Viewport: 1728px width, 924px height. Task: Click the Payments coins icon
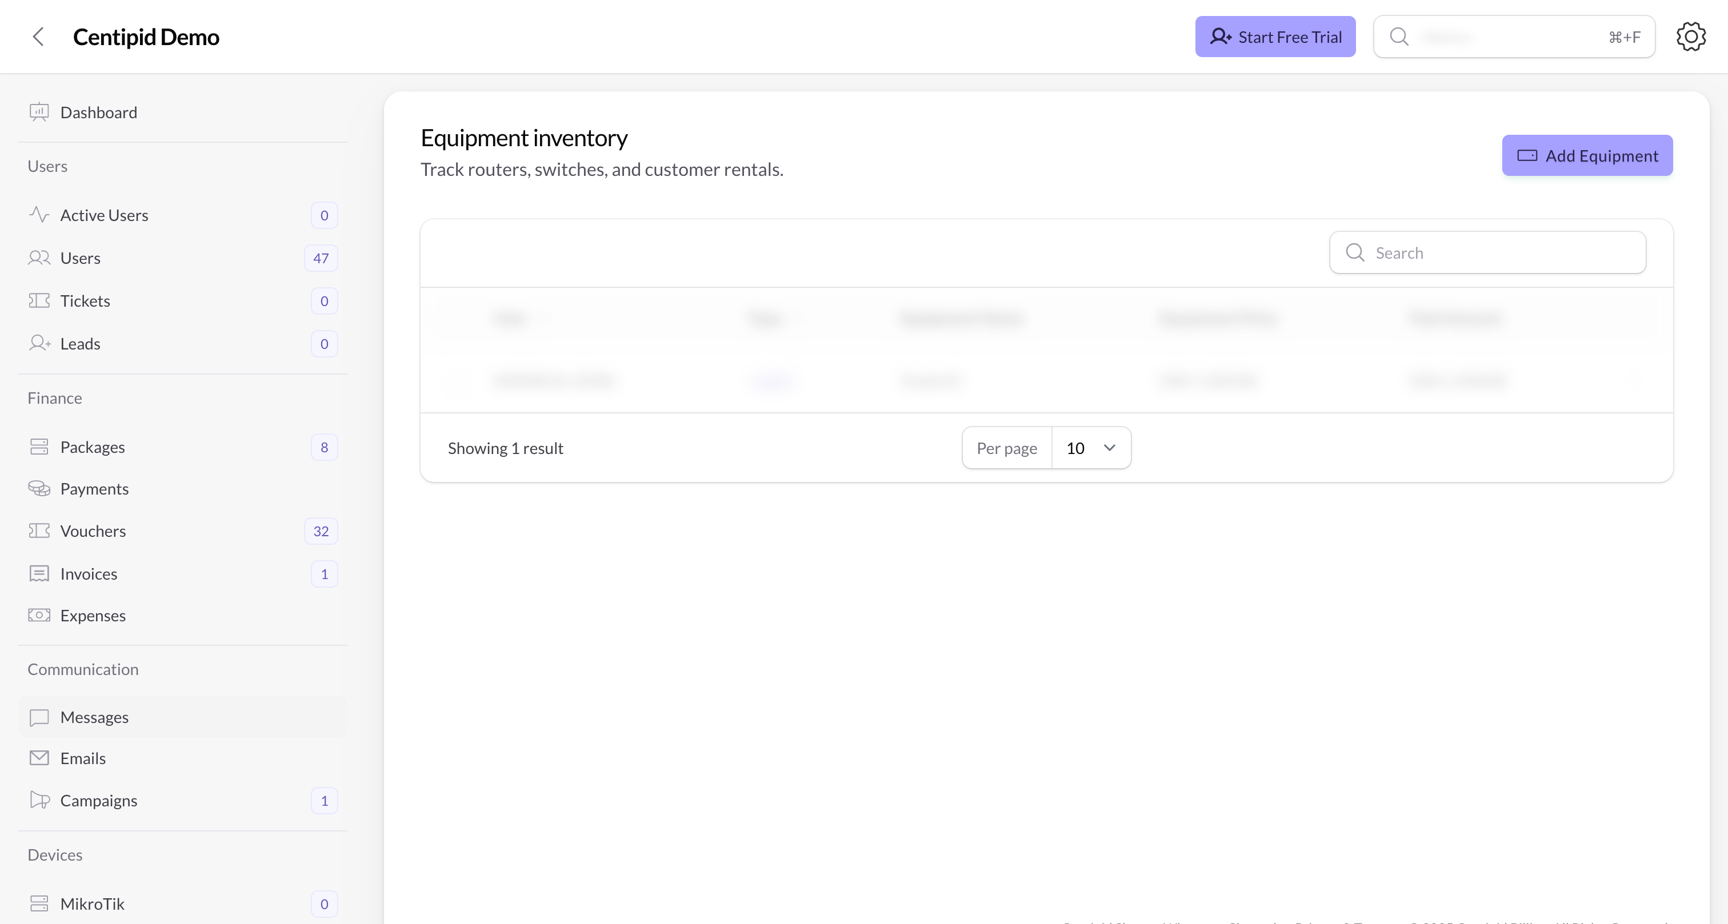pos(39,489)
